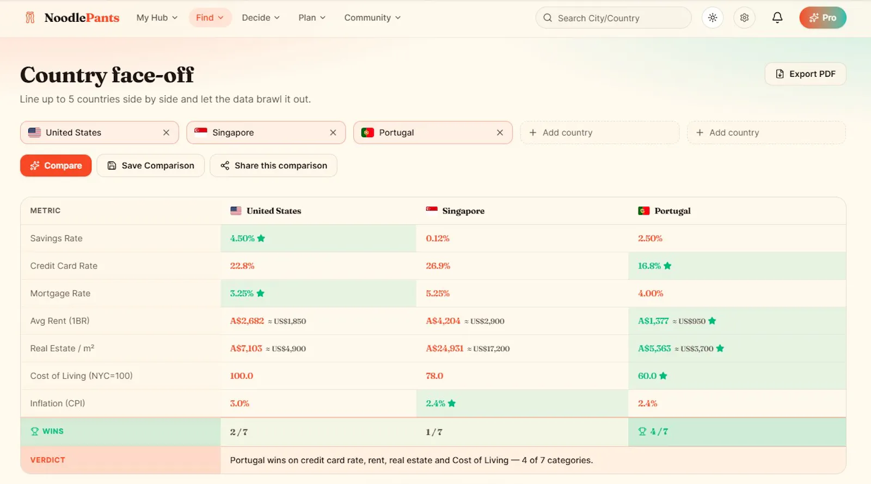Click Singapore rent A$4,204
The width and height of the screenshot is (871, 484).
[443, 321]
